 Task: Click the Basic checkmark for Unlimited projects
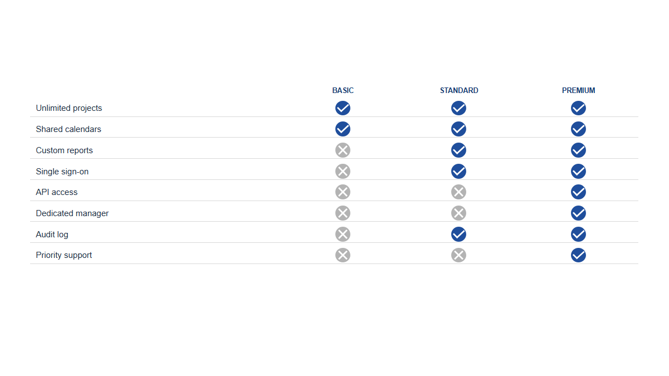(x=343, y=108)
